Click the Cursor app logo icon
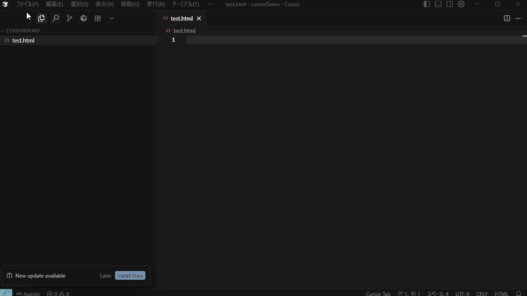The image size is (527, 296). (5, 4)
